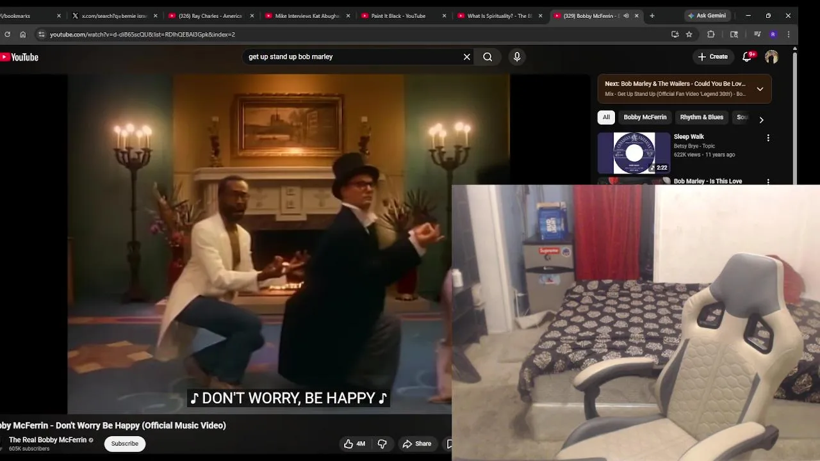Go to the Chrome home page
Viewport: 820px width, 461px height.
(x=23, y=35)
